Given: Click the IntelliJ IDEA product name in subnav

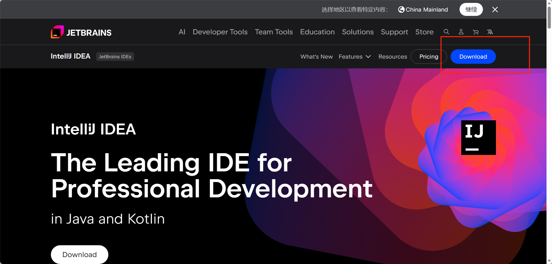Looking at the screenshot, I should (71, 56).
